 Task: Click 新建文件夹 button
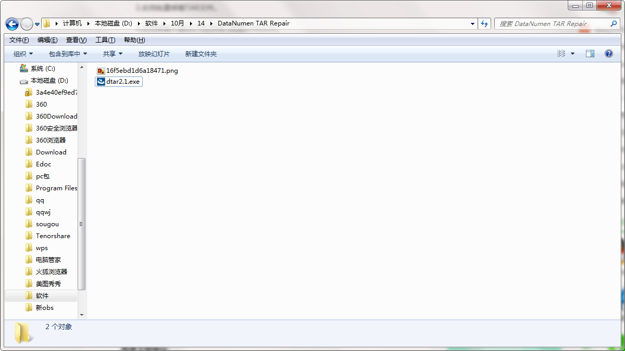pyautogui.click(x=201, y=54)
